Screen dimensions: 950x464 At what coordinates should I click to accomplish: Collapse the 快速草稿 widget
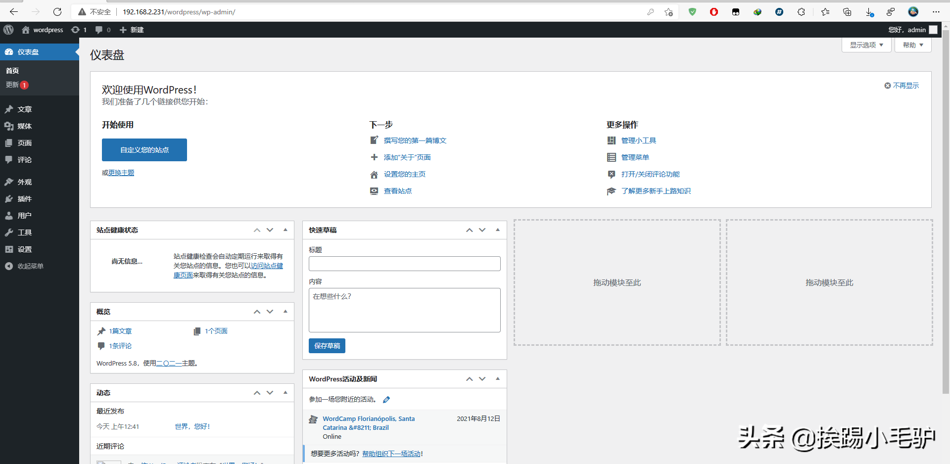pyautogui.click(x=498, y=230)
